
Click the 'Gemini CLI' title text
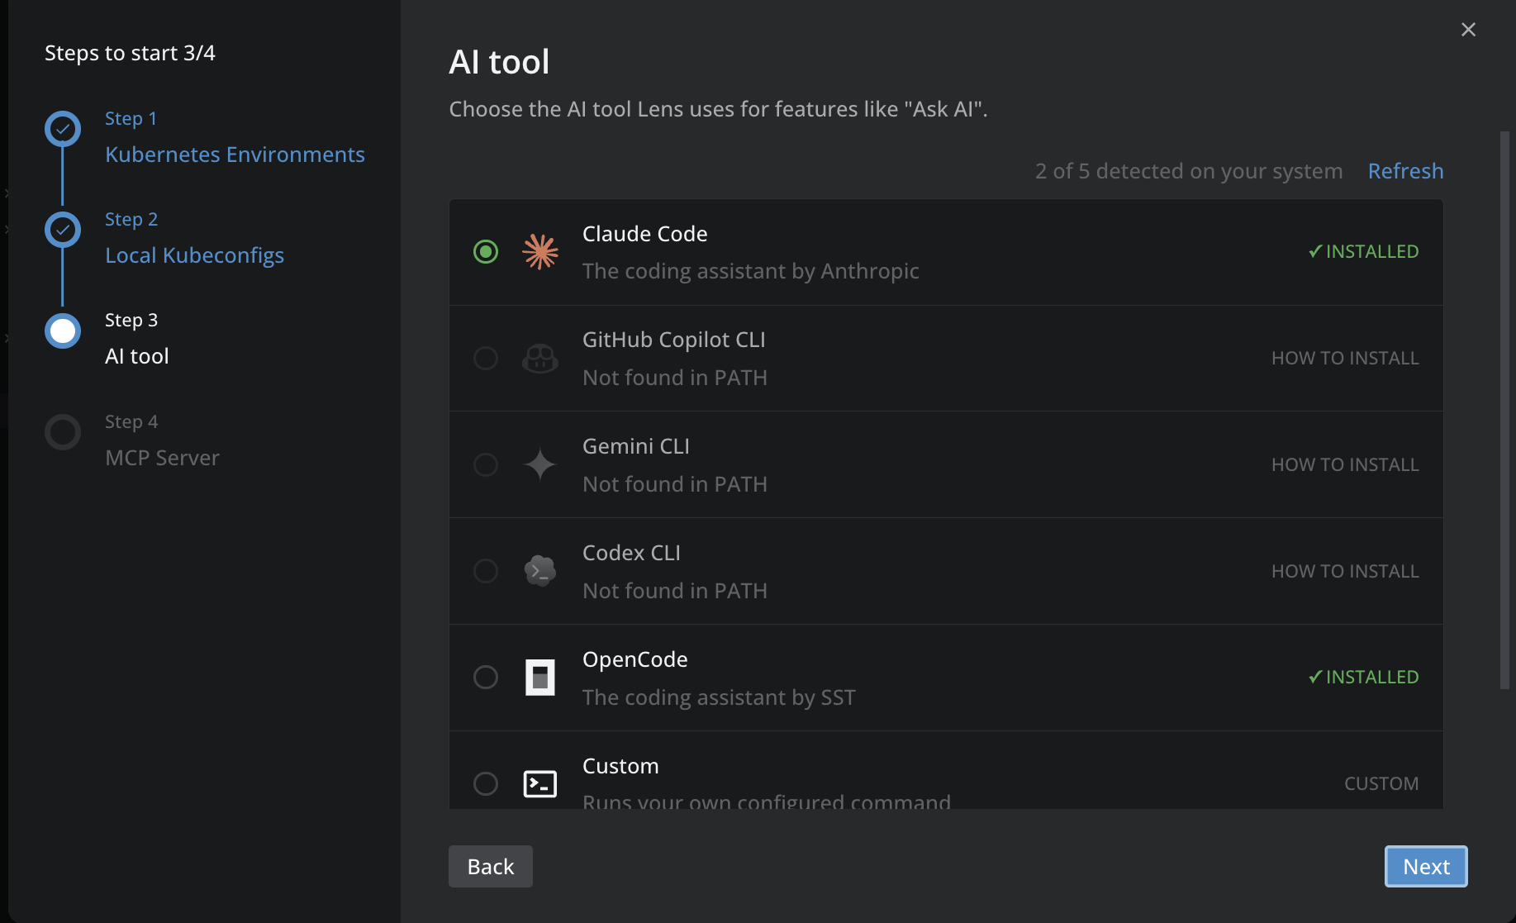coord(635,446)
